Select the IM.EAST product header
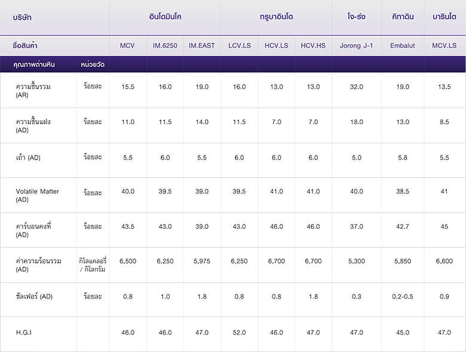This screenshot has height=352, width=466. 202,45
